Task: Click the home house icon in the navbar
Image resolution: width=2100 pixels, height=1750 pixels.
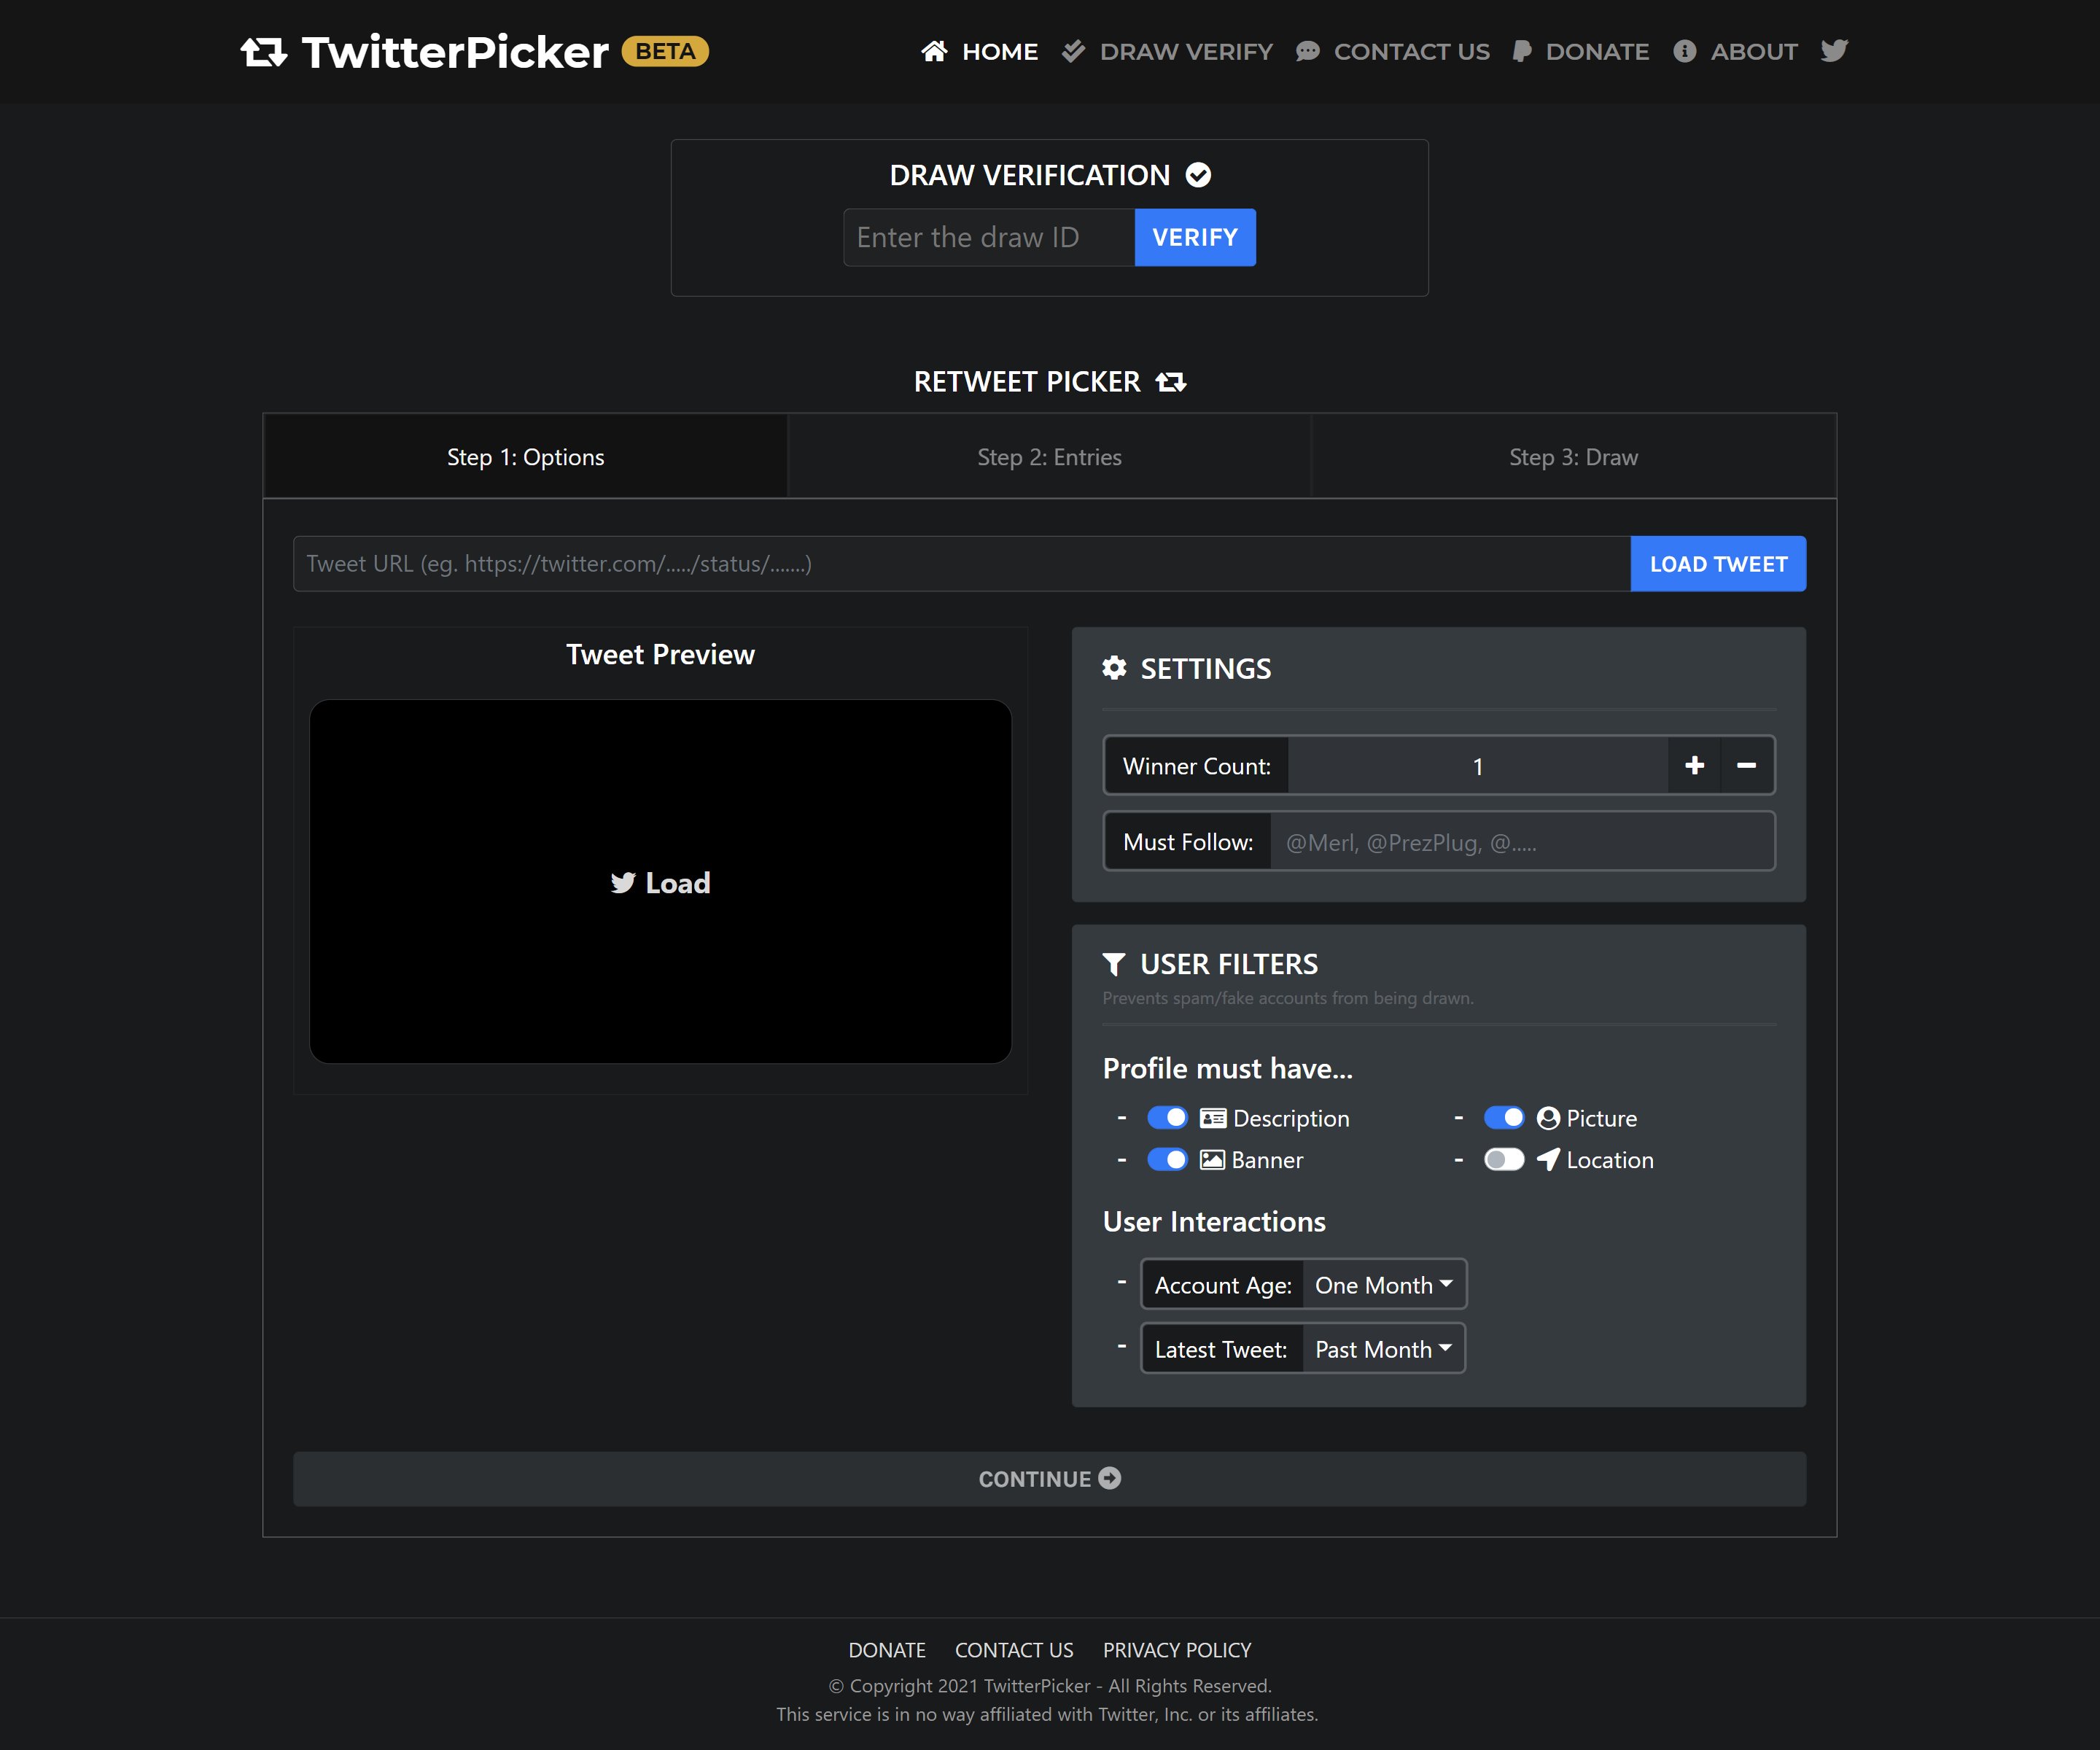Action: click(x=934, y=51)
